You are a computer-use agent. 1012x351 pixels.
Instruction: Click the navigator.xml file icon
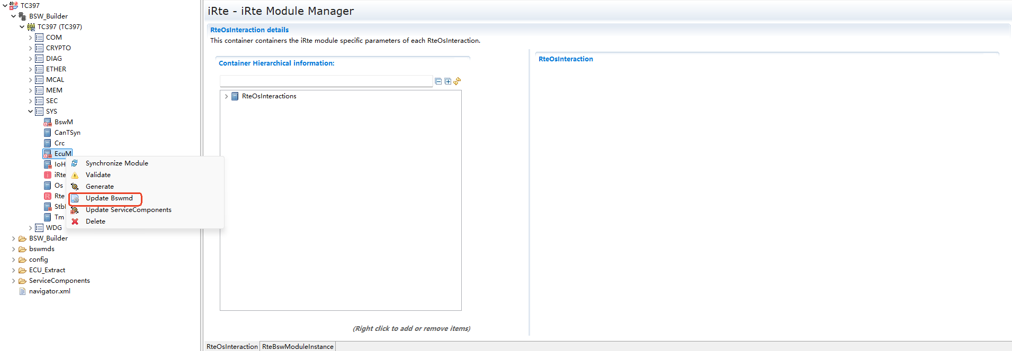pyautogui.click(x=22, y=291)
